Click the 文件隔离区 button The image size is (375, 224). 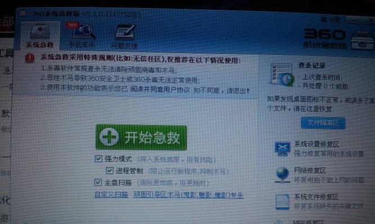coord(323,123)
